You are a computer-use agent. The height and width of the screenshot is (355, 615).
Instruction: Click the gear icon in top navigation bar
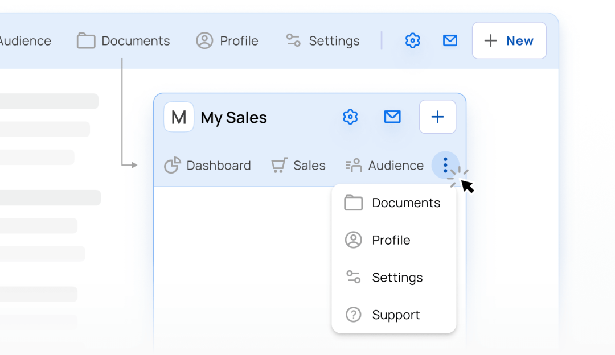(x=412, y=41)
